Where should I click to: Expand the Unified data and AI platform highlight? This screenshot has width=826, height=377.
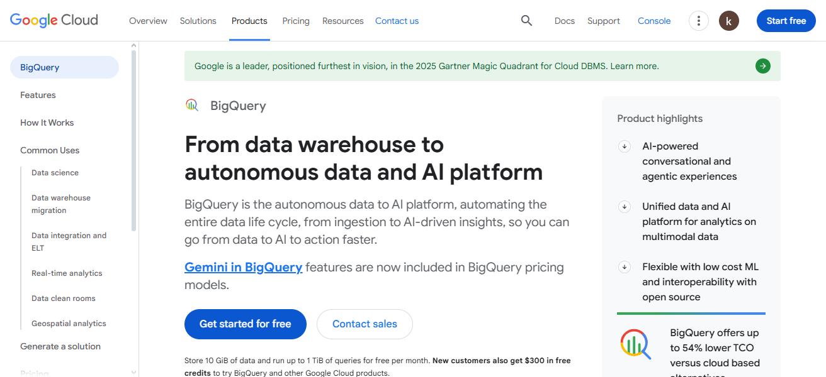coord(624,206)
